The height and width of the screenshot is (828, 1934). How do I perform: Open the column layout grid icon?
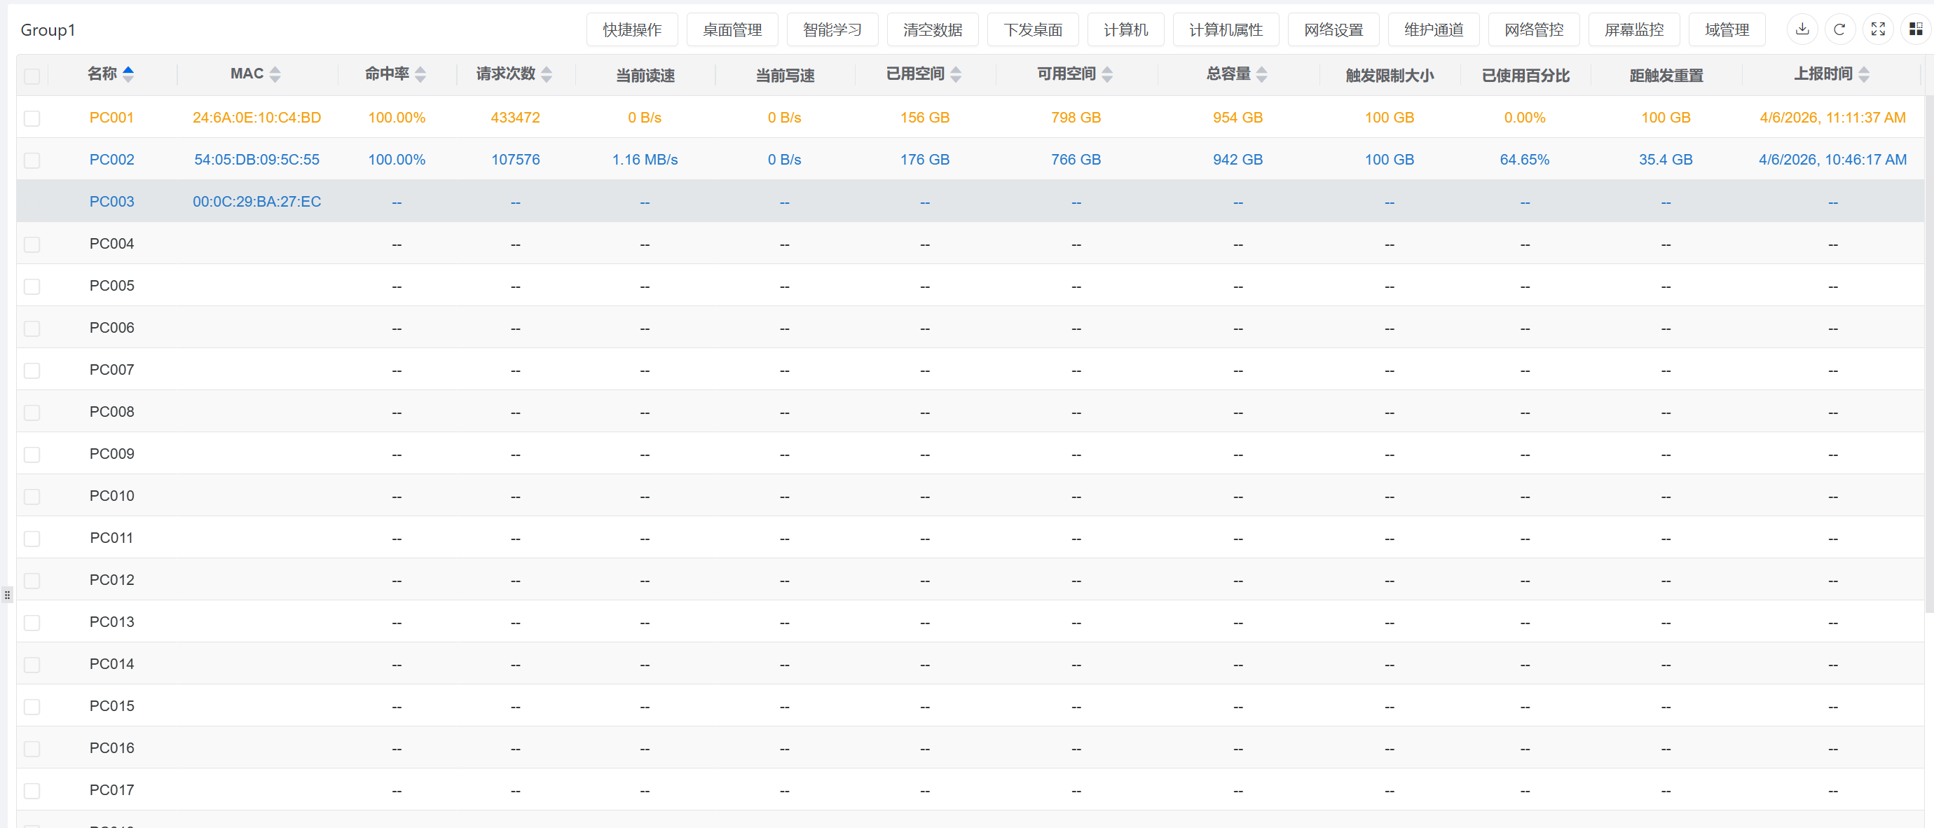1915,29
